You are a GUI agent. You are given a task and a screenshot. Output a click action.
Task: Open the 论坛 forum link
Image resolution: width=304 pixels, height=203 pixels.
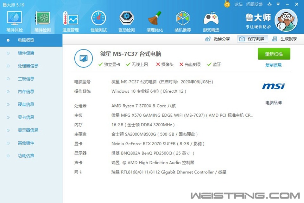(x=238, y=4)
